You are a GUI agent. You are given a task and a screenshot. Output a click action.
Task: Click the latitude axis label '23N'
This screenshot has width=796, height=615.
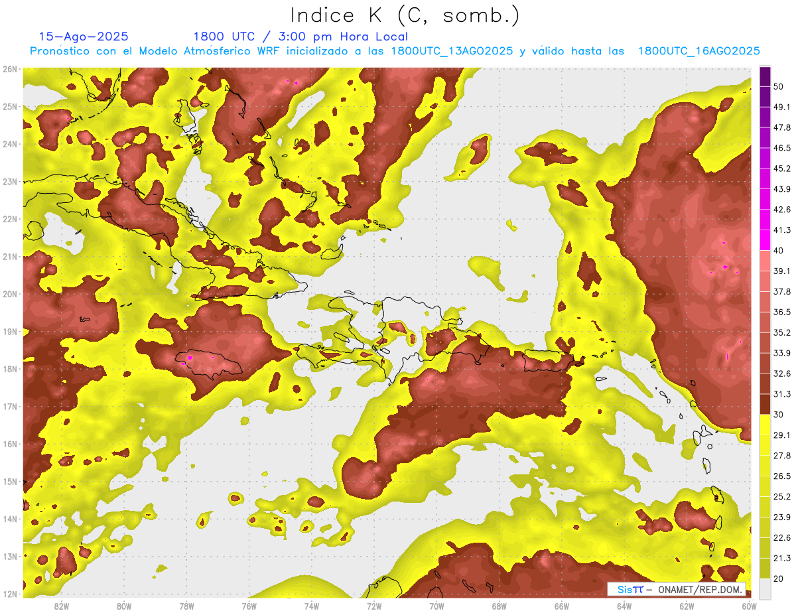10,182
